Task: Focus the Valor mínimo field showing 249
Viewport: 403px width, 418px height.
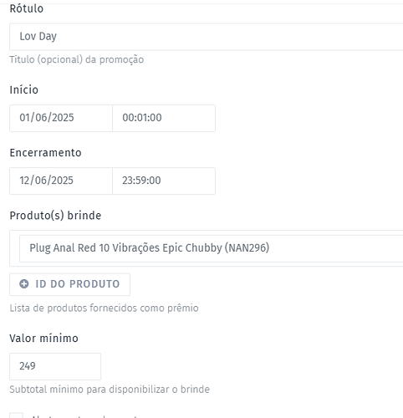Action: point(55,366)
